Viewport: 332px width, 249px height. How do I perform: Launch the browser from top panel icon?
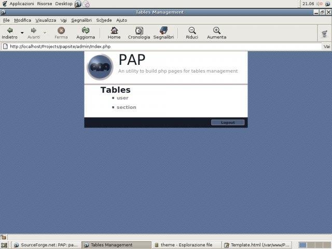tap(78, 4)
